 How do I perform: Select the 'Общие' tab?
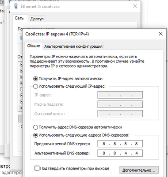pos(34,46)
